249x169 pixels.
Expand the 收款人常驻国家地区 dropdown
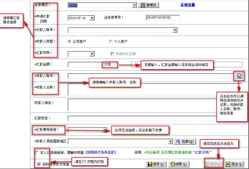click(170, 141)
